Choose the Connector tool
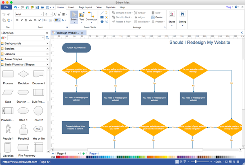Screen dimensions: 245x165 (x=91, y=16)
